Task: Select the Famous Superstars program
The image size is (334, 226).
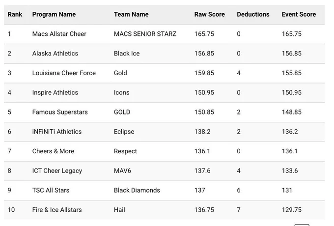Action: pos(60,112)
